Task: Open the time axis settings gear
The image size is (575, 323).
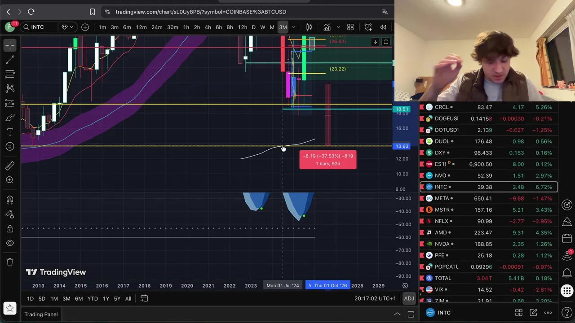Action: [405, 286]
